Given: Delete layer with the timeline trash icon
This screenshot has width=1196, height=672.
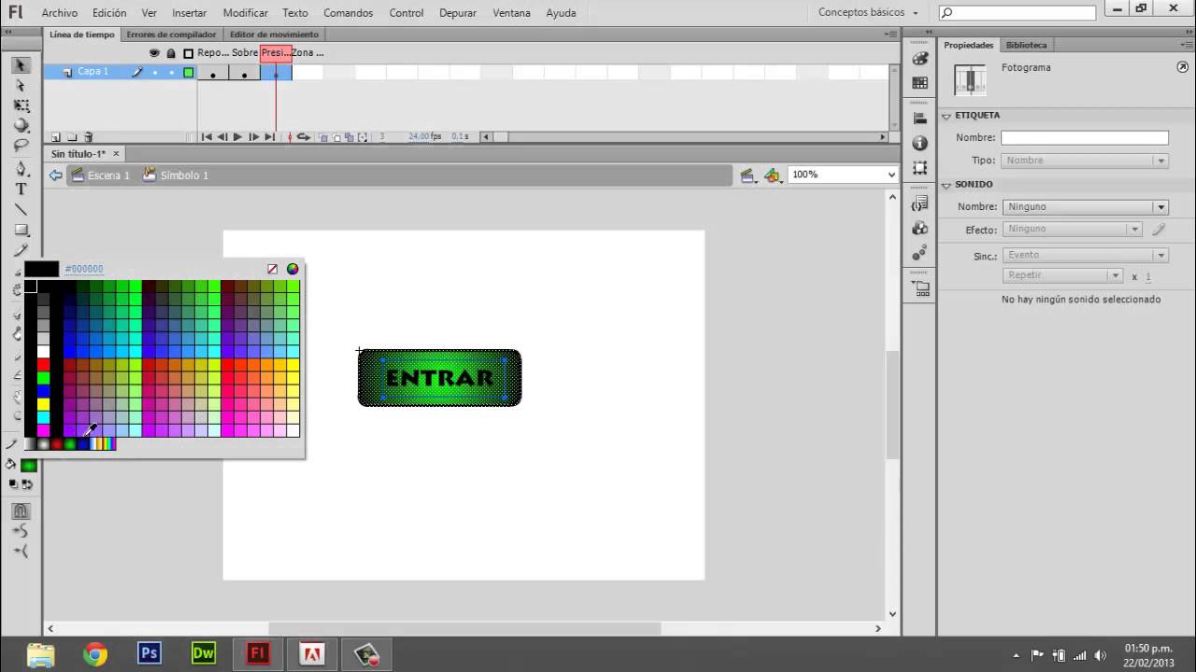Looking at the screenshot, I should 89,137.
